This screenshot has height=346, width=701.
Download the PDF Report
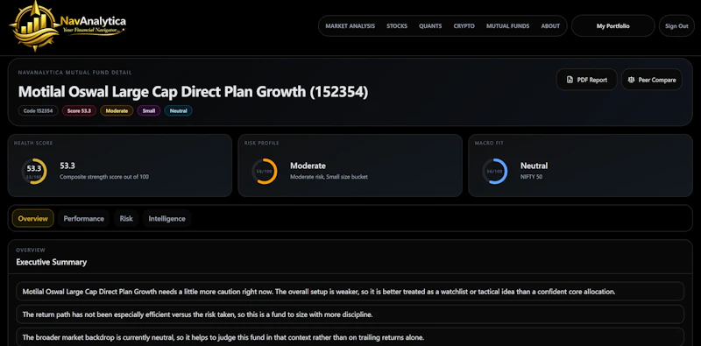coord(586,80)
